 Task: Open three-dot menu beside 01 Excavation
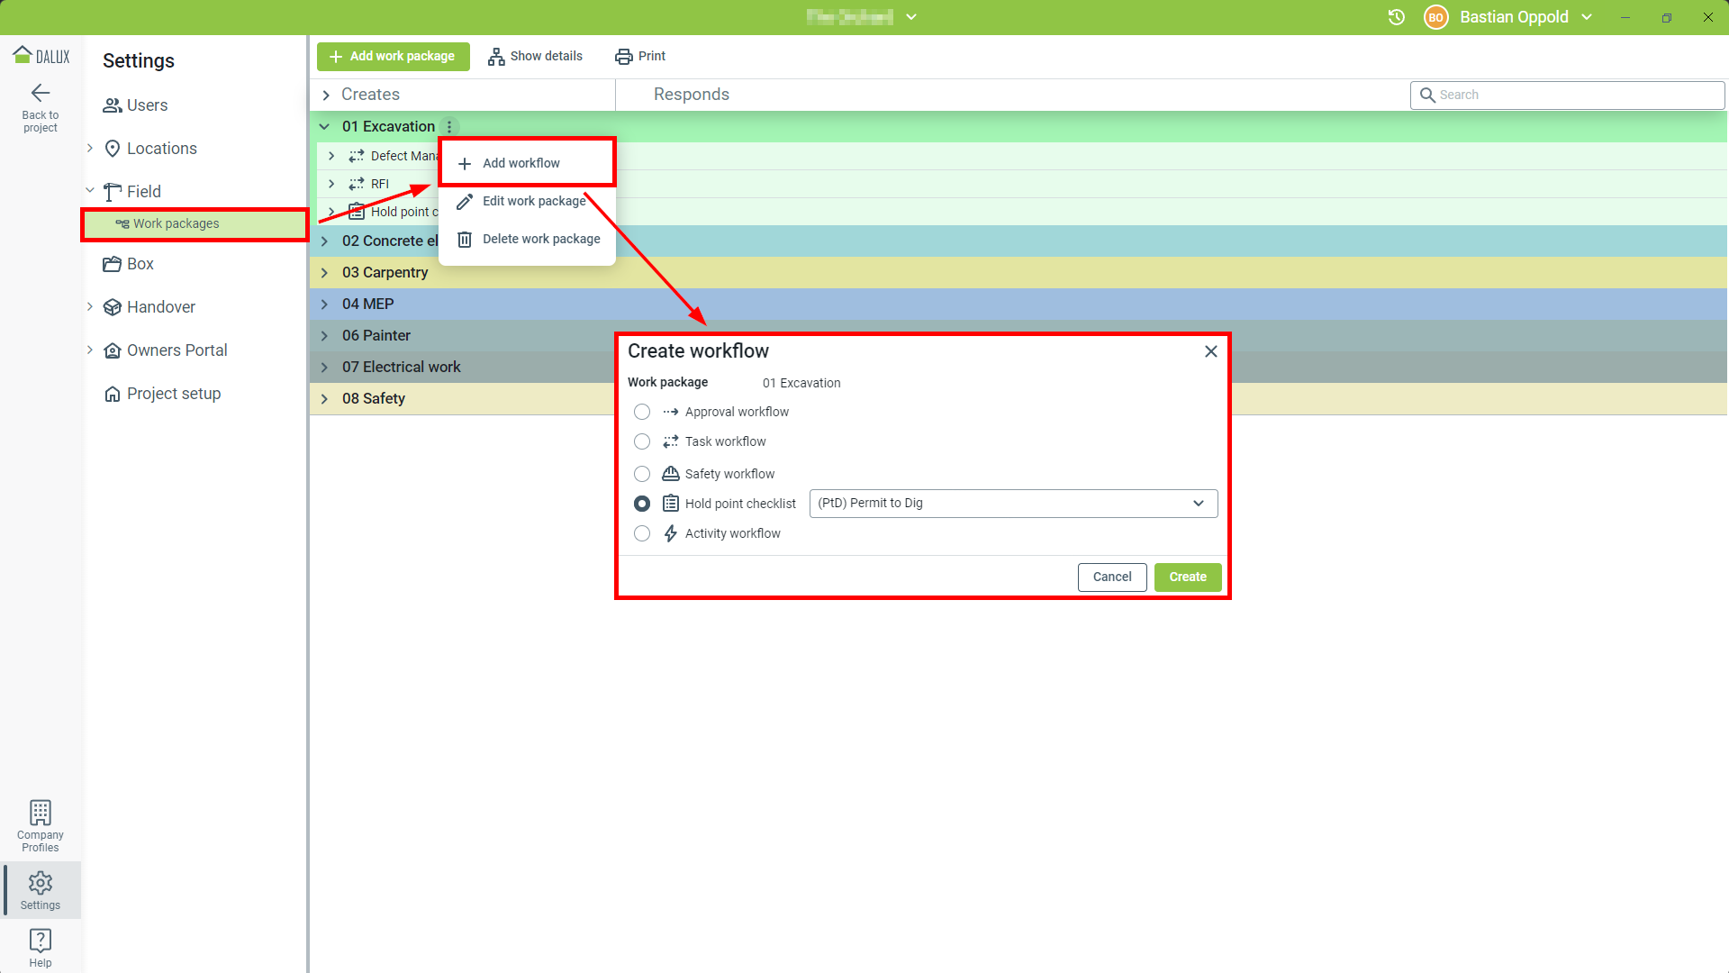click(449, 127)
